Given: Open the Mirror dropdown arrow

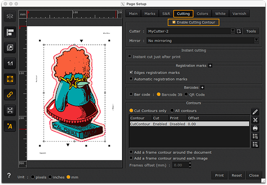Looking at the screenshot, I should (x=256, y=40).
